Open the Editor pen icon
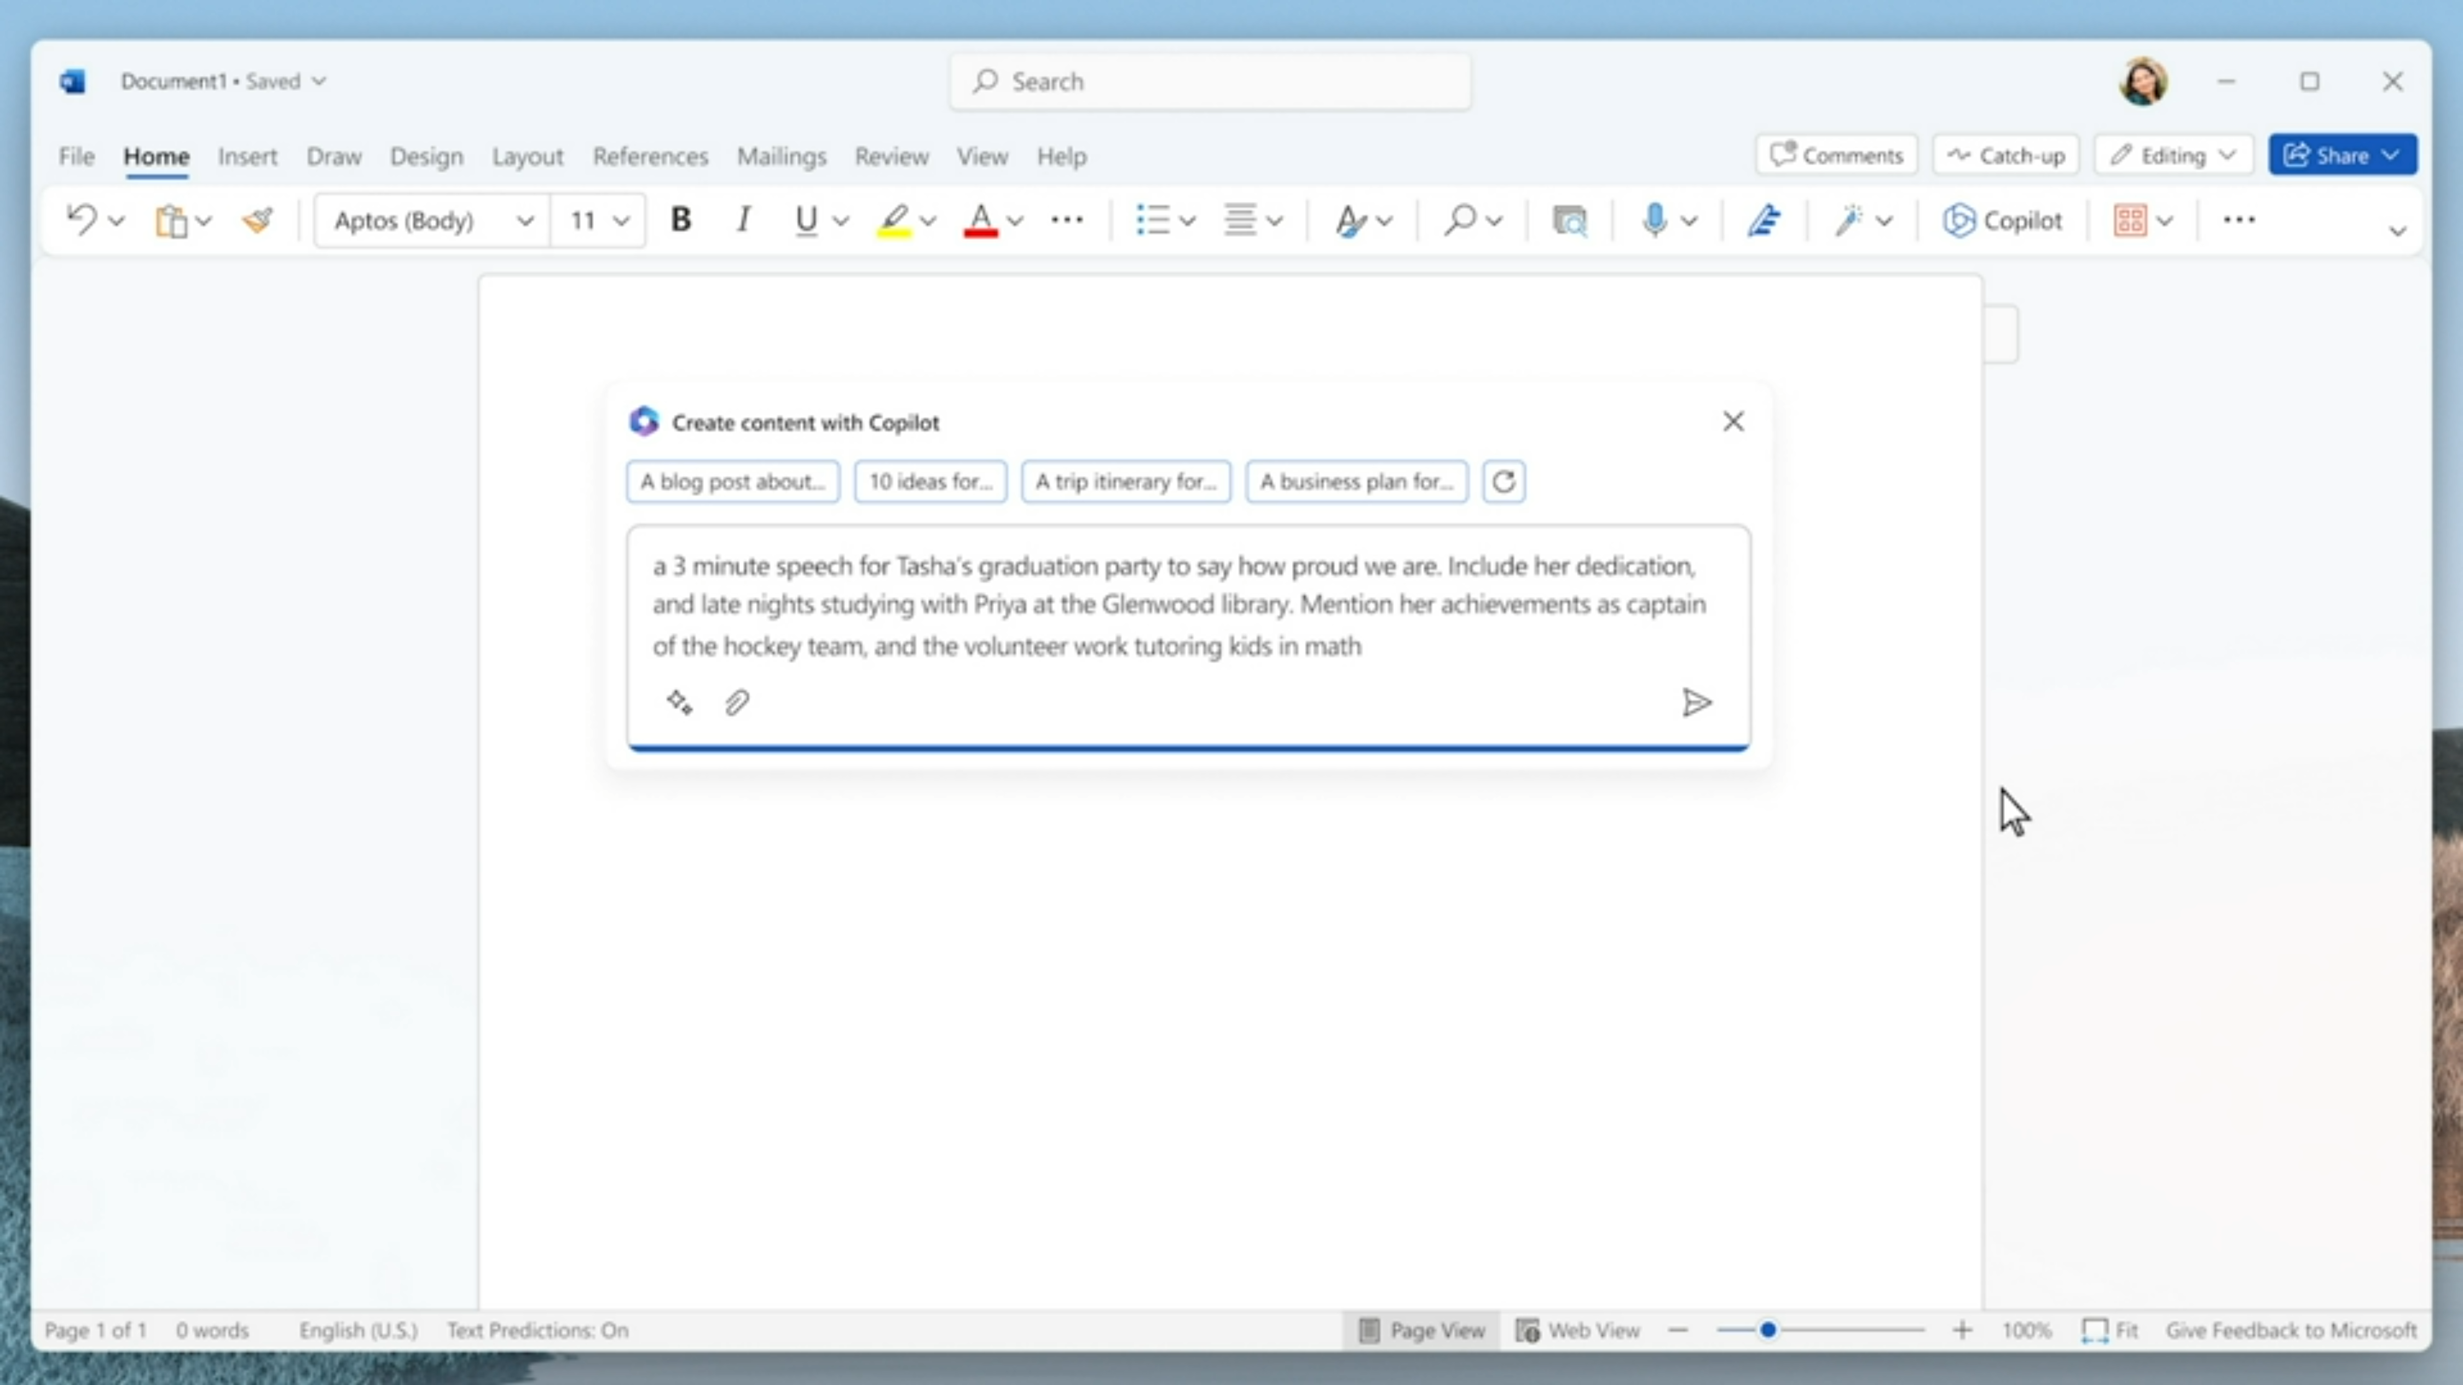 1763,221
